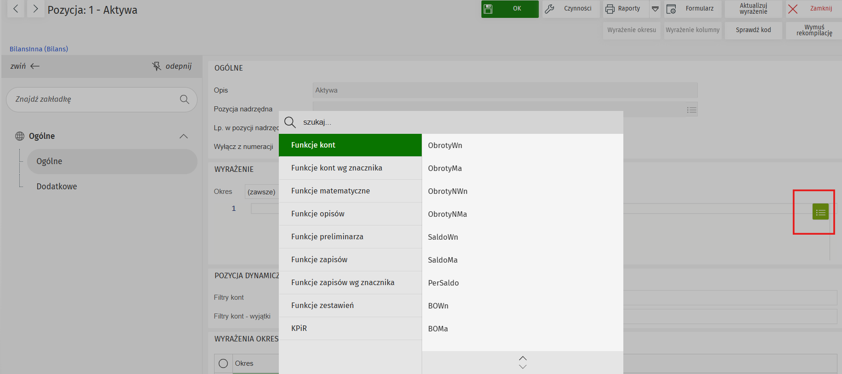Select the round Okres row selector
The width and height of the screenshot is (842, 374).
[223, 363]
